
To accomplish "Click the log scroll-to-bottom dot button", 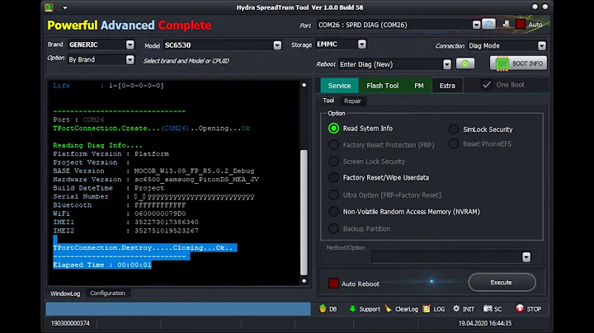I will coord(304,281).
